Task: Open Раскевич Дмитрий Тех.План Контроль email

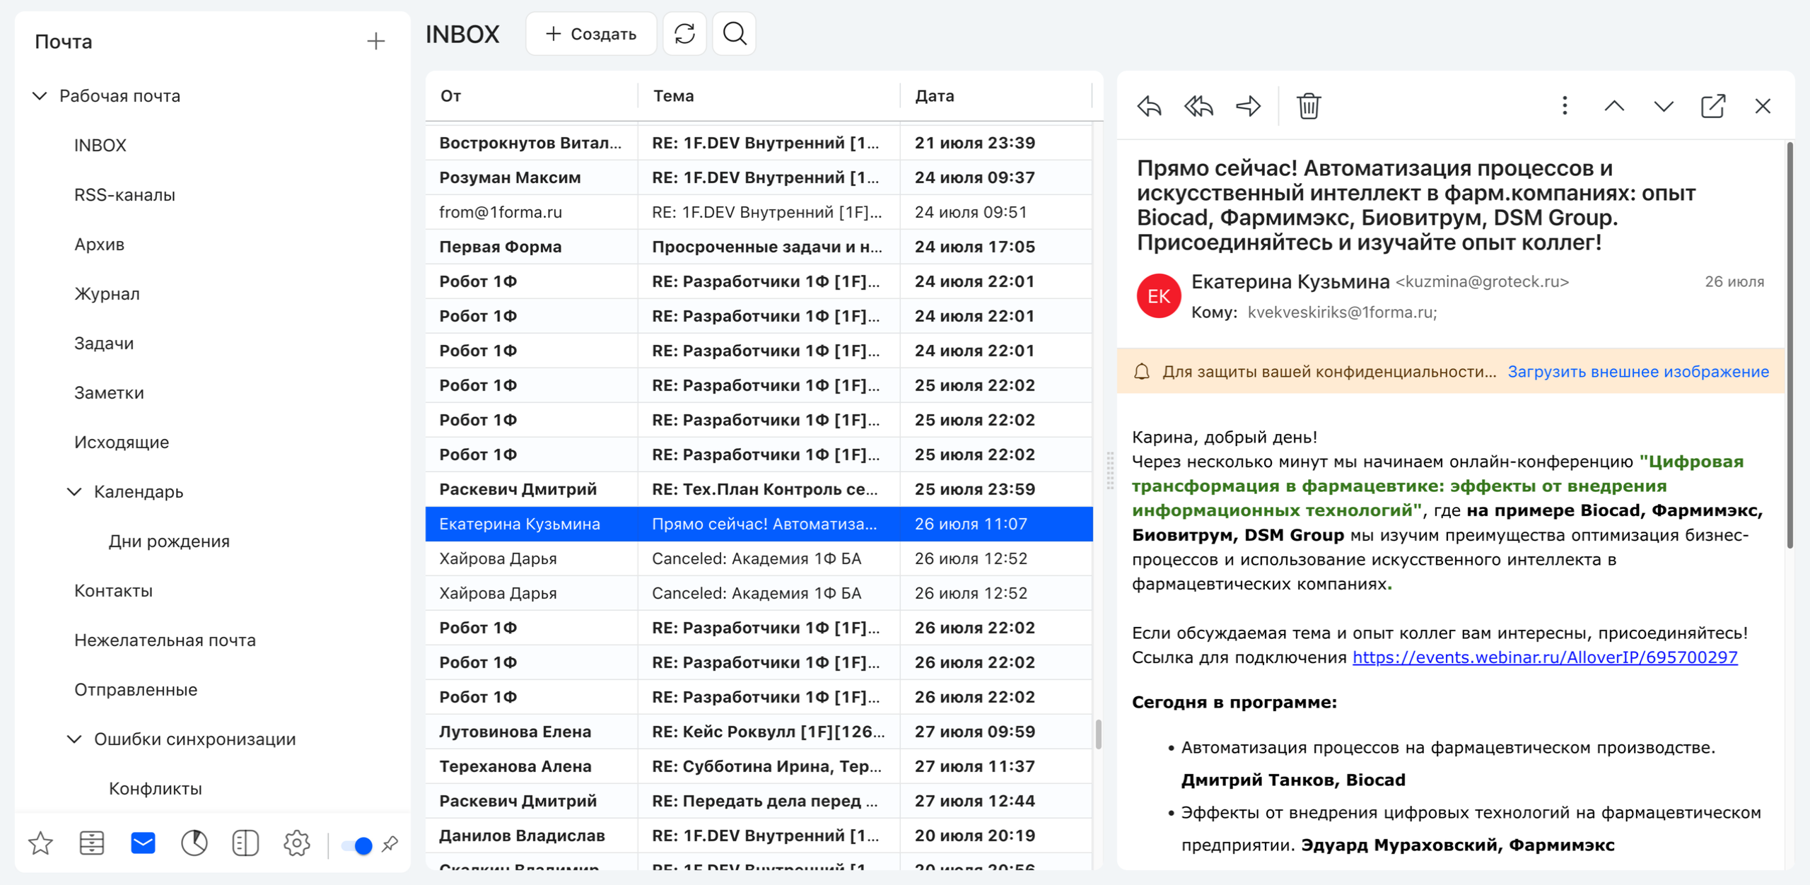Action: 759,489
